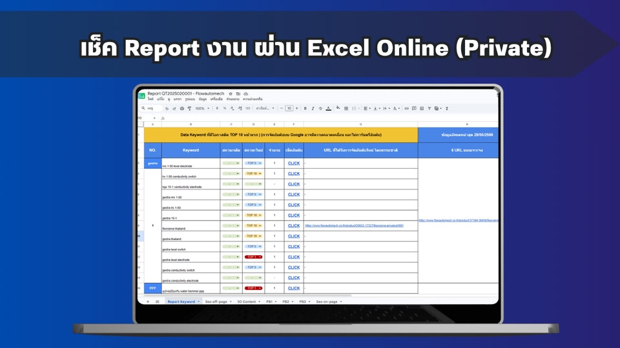Open the horizontal align dropdown
Screen dimensions: 620x348
[x=366, y=108]
